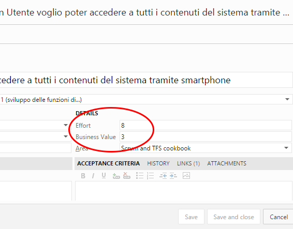Open the dropdown arrow left of Effort

point(66,125)
